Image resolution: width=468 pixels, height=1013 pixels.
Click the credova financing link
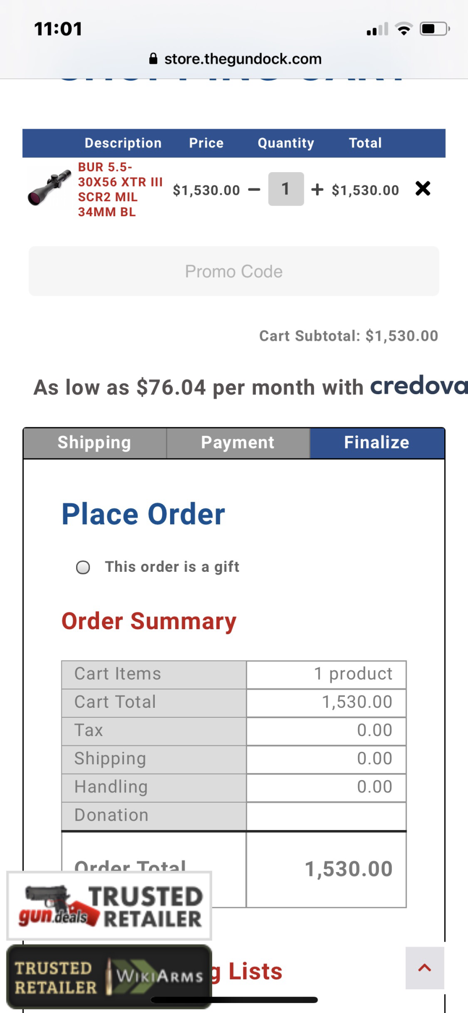(x=419, y=385)
